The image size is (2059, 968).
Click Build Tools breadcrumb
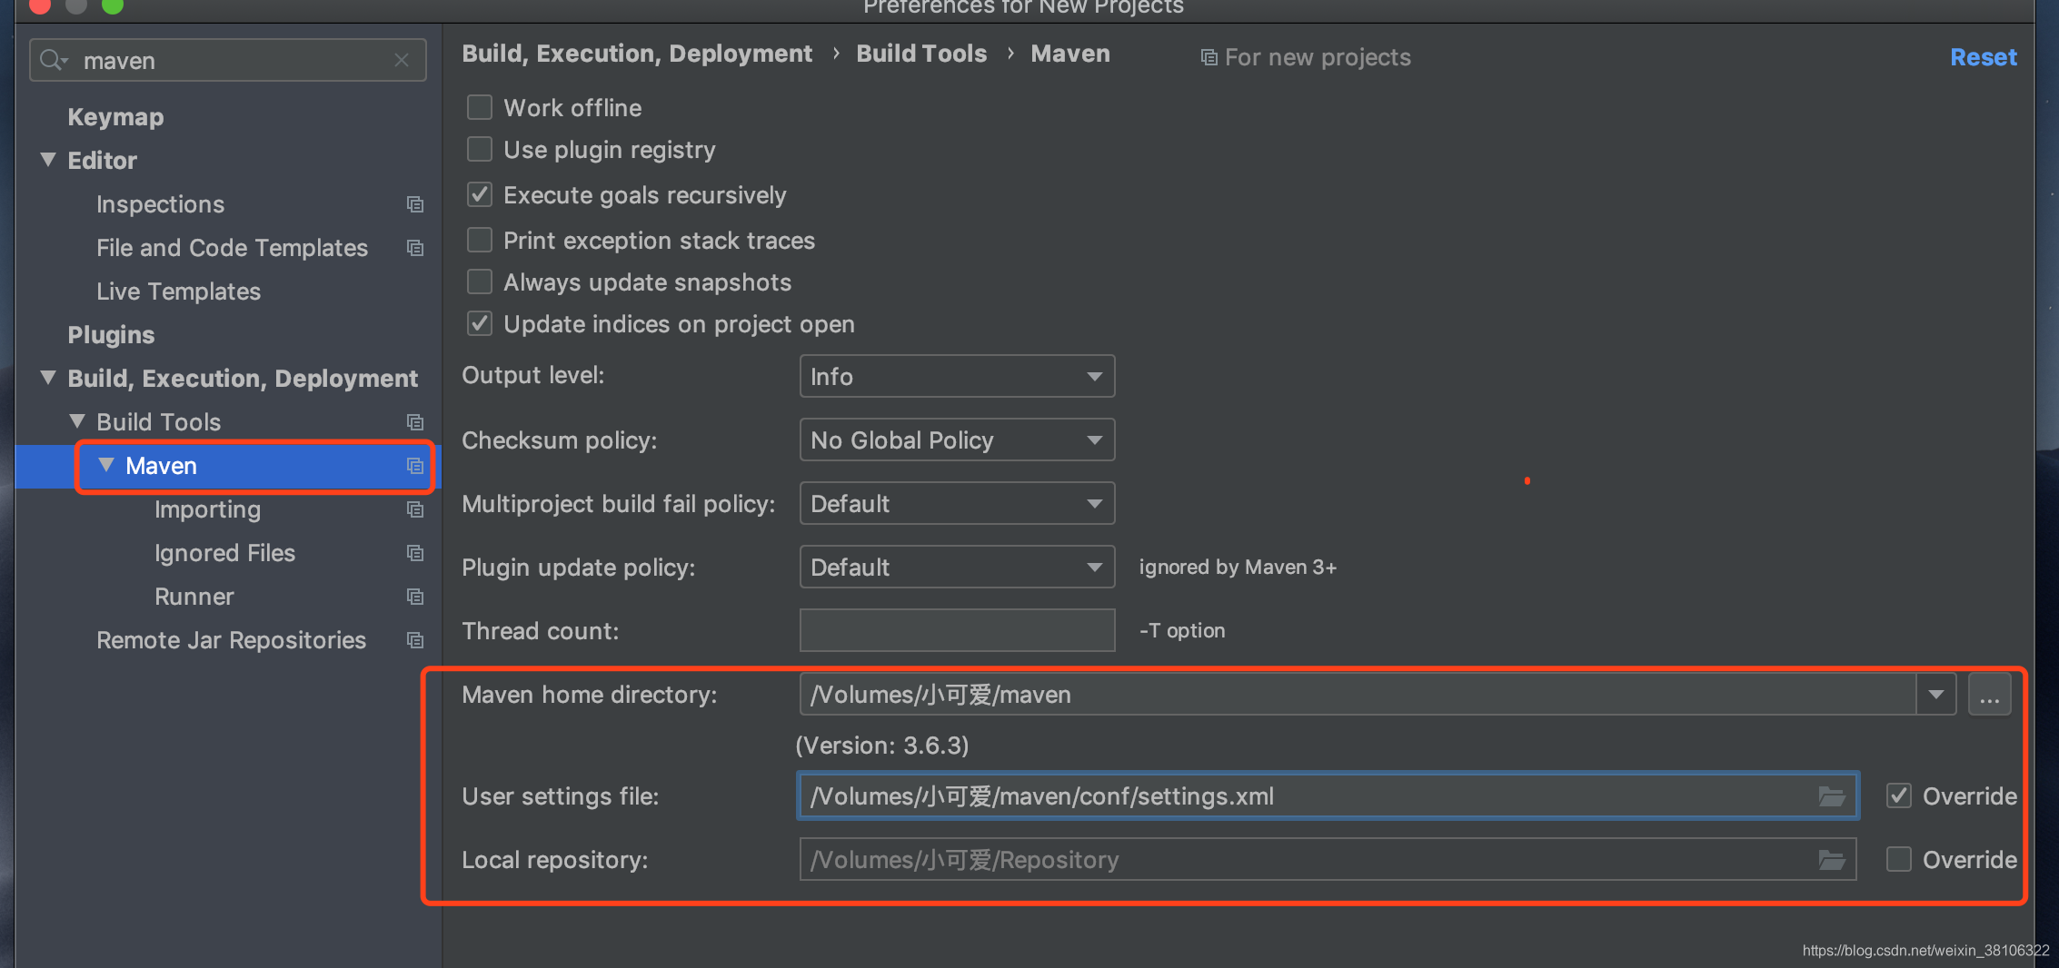(x=921, y=54)
